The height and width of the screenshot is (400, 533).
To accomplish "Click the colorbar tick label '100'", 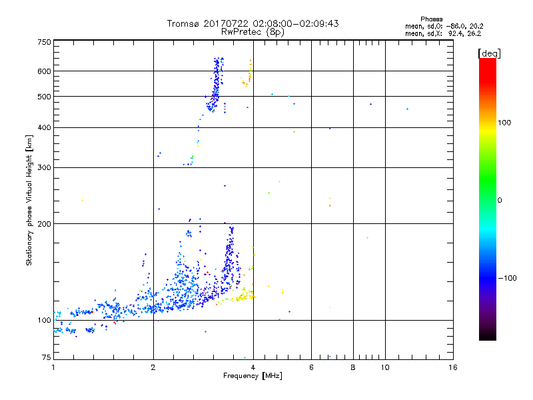I will pyautogui.click(x=504, y=123).
